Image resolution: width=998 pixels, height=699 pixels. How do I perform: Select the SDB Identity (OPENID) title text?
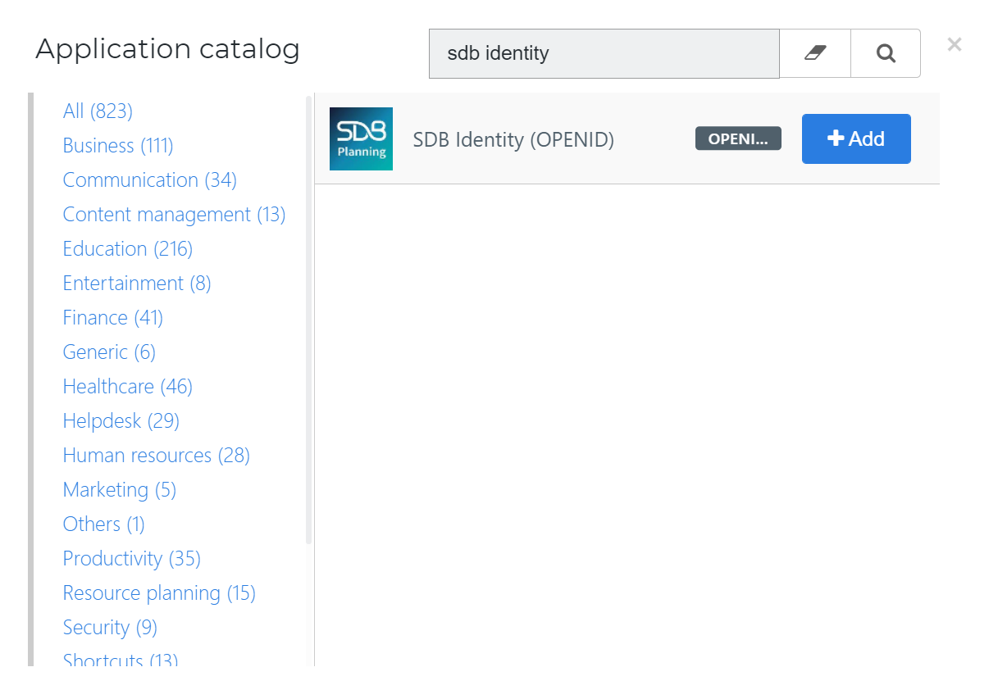513,139
